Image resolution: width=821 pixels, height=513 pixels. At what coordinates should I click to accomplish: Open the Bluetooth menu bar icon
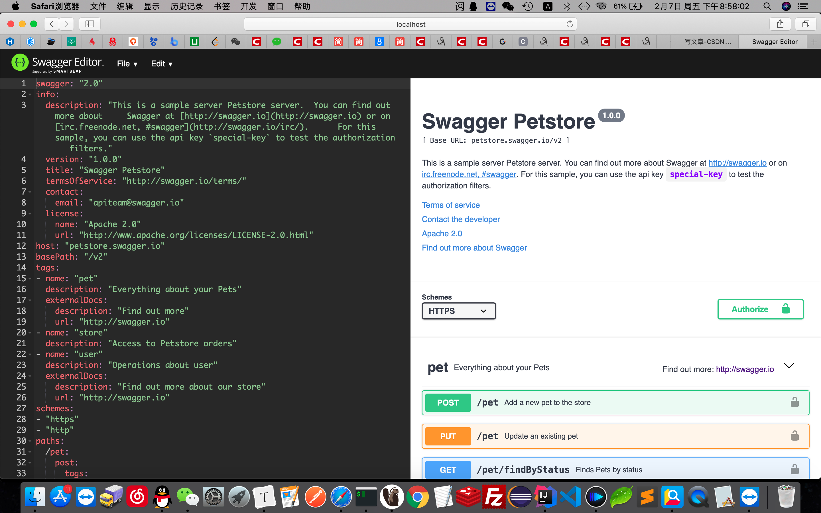coord(566,7)
